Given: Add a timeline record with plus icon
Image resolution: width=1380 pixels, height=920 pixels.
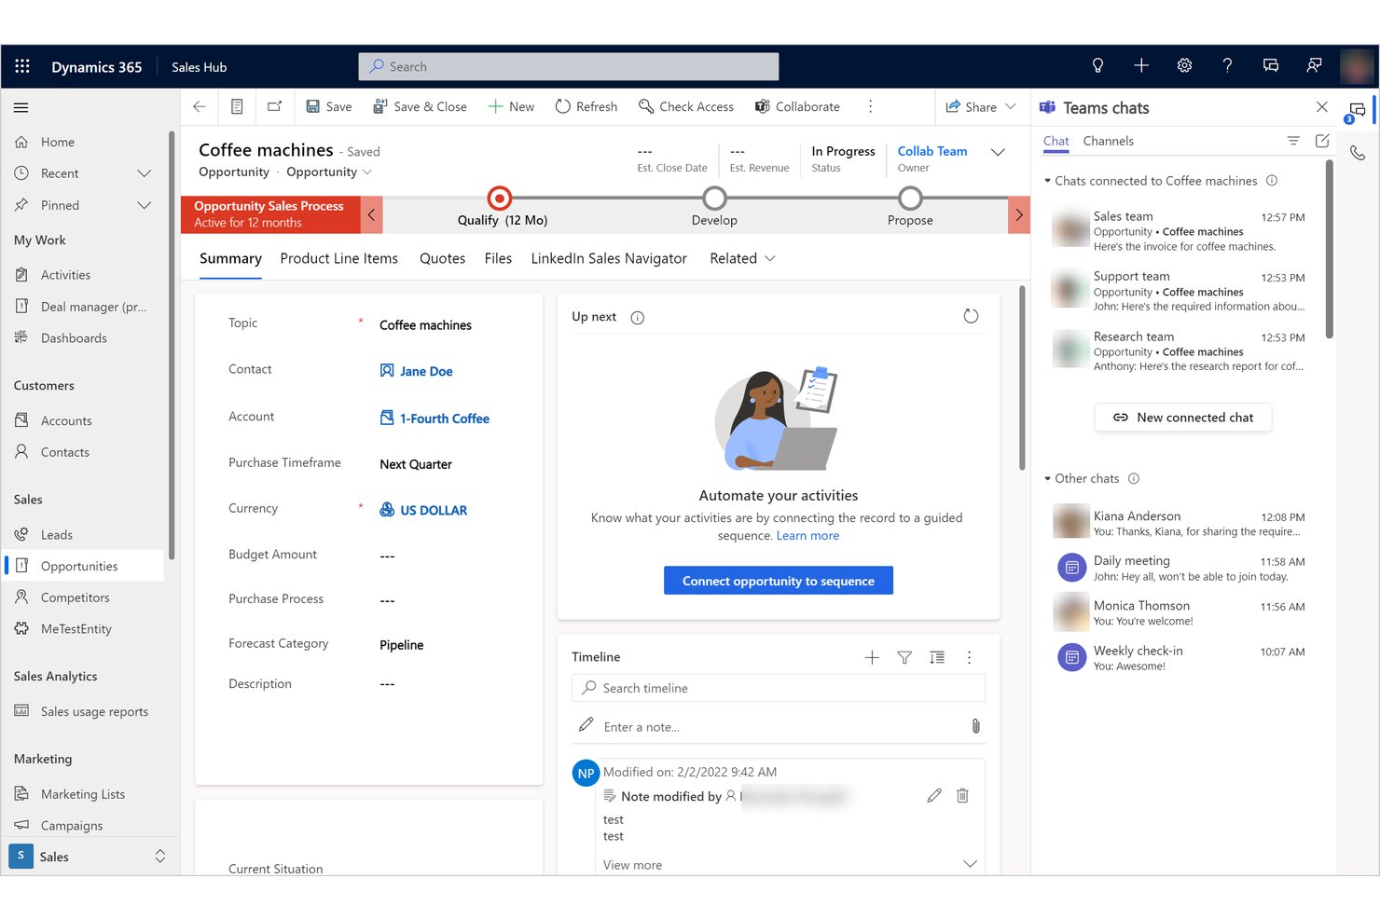Looking at the screenshot, I should [872, 658].
